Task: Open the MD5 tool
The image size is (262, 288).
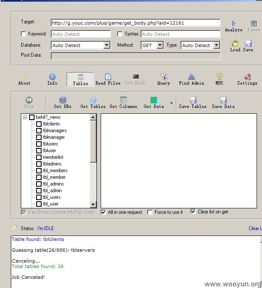Action: tap(219, 79)
